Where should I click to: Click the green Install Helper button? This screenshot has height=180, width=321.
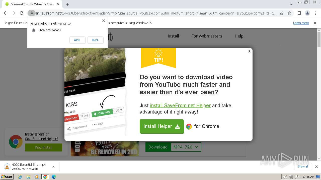(x=162, y=126)
